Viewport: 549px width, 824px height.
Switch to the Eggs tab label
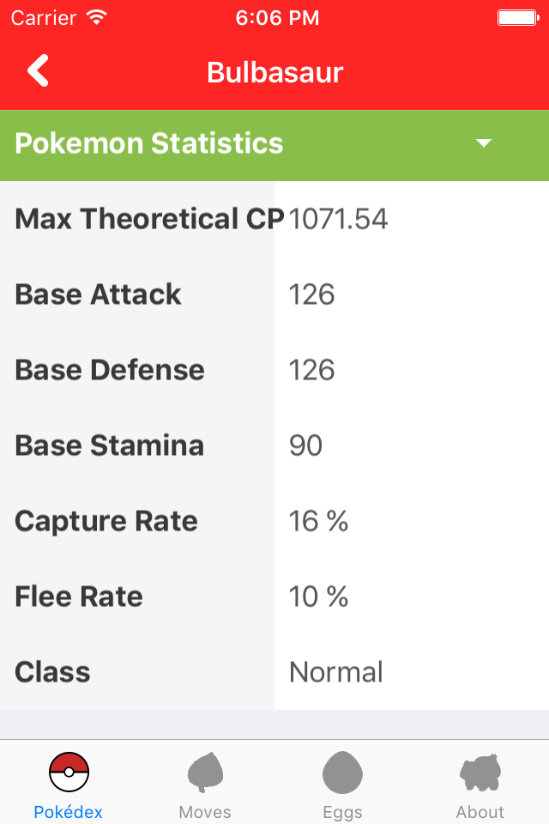(342, 813)
